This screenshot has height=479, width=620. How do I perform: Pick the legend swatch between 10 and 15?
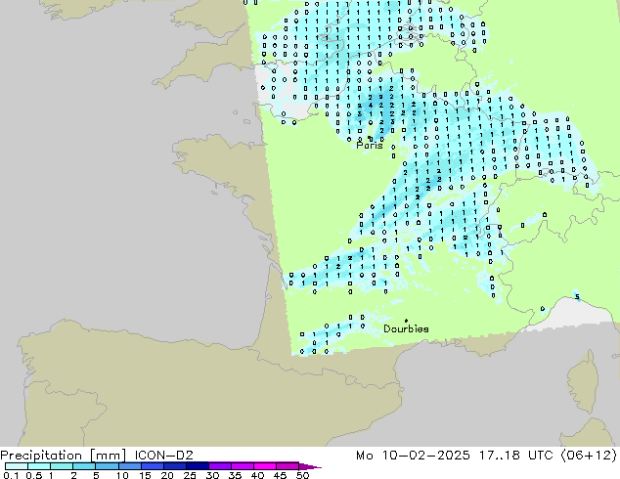coord(130,466)
